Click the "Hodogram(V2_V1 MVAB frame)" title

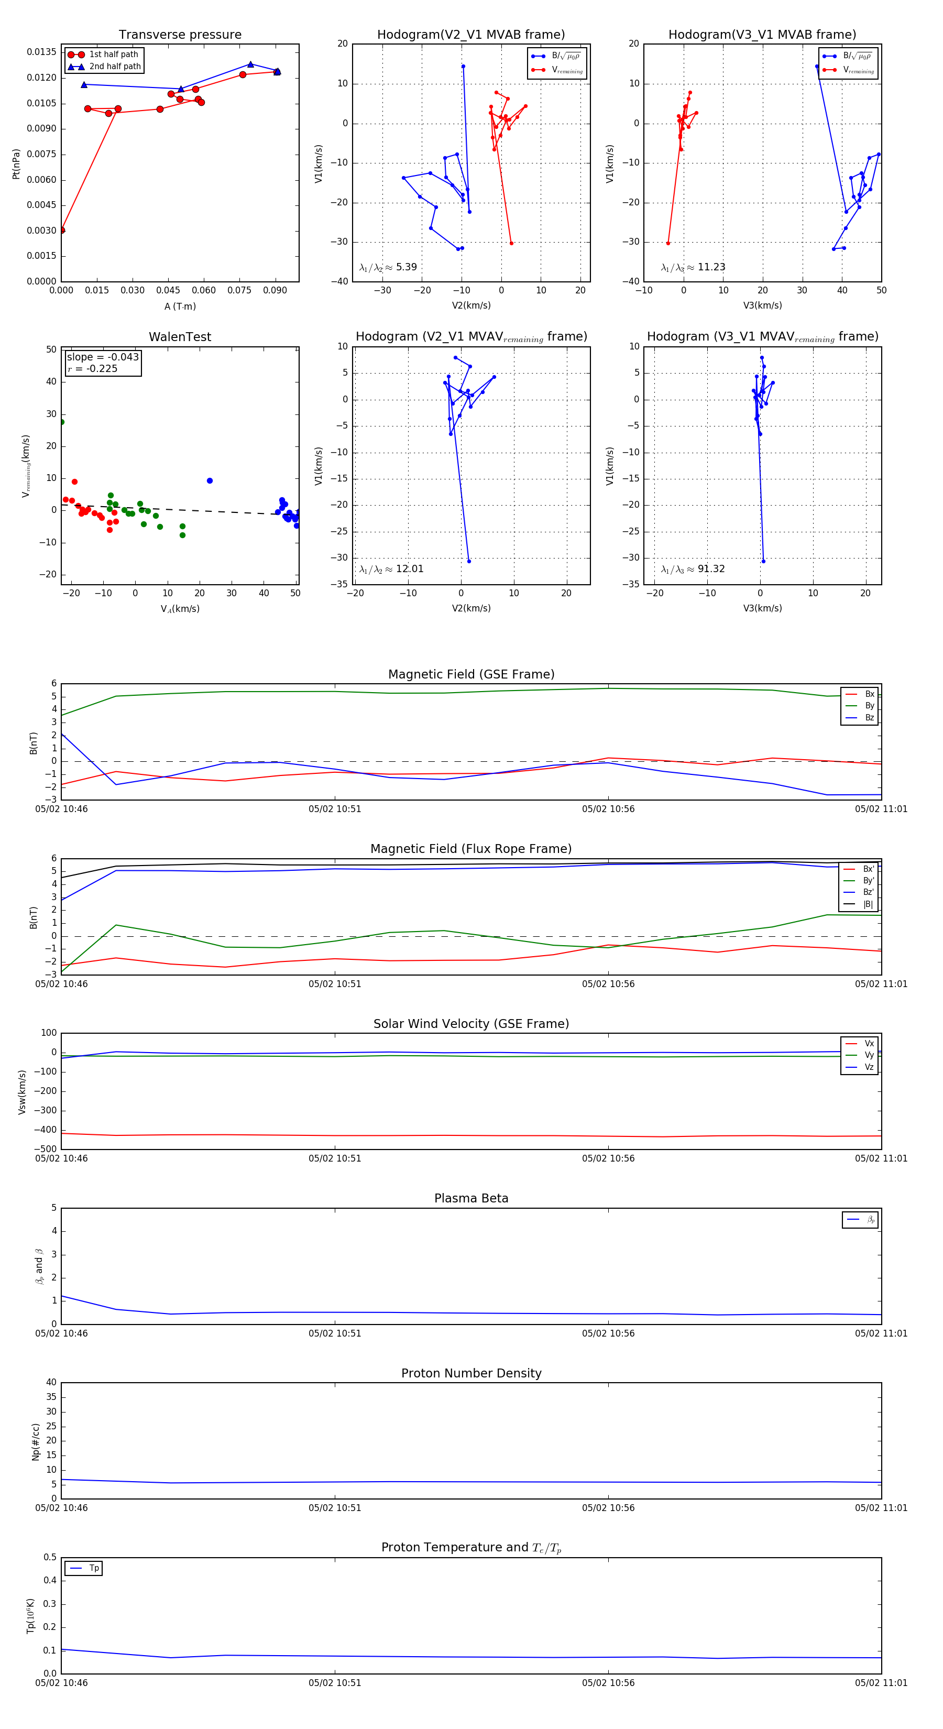click(x=471, y=35)
